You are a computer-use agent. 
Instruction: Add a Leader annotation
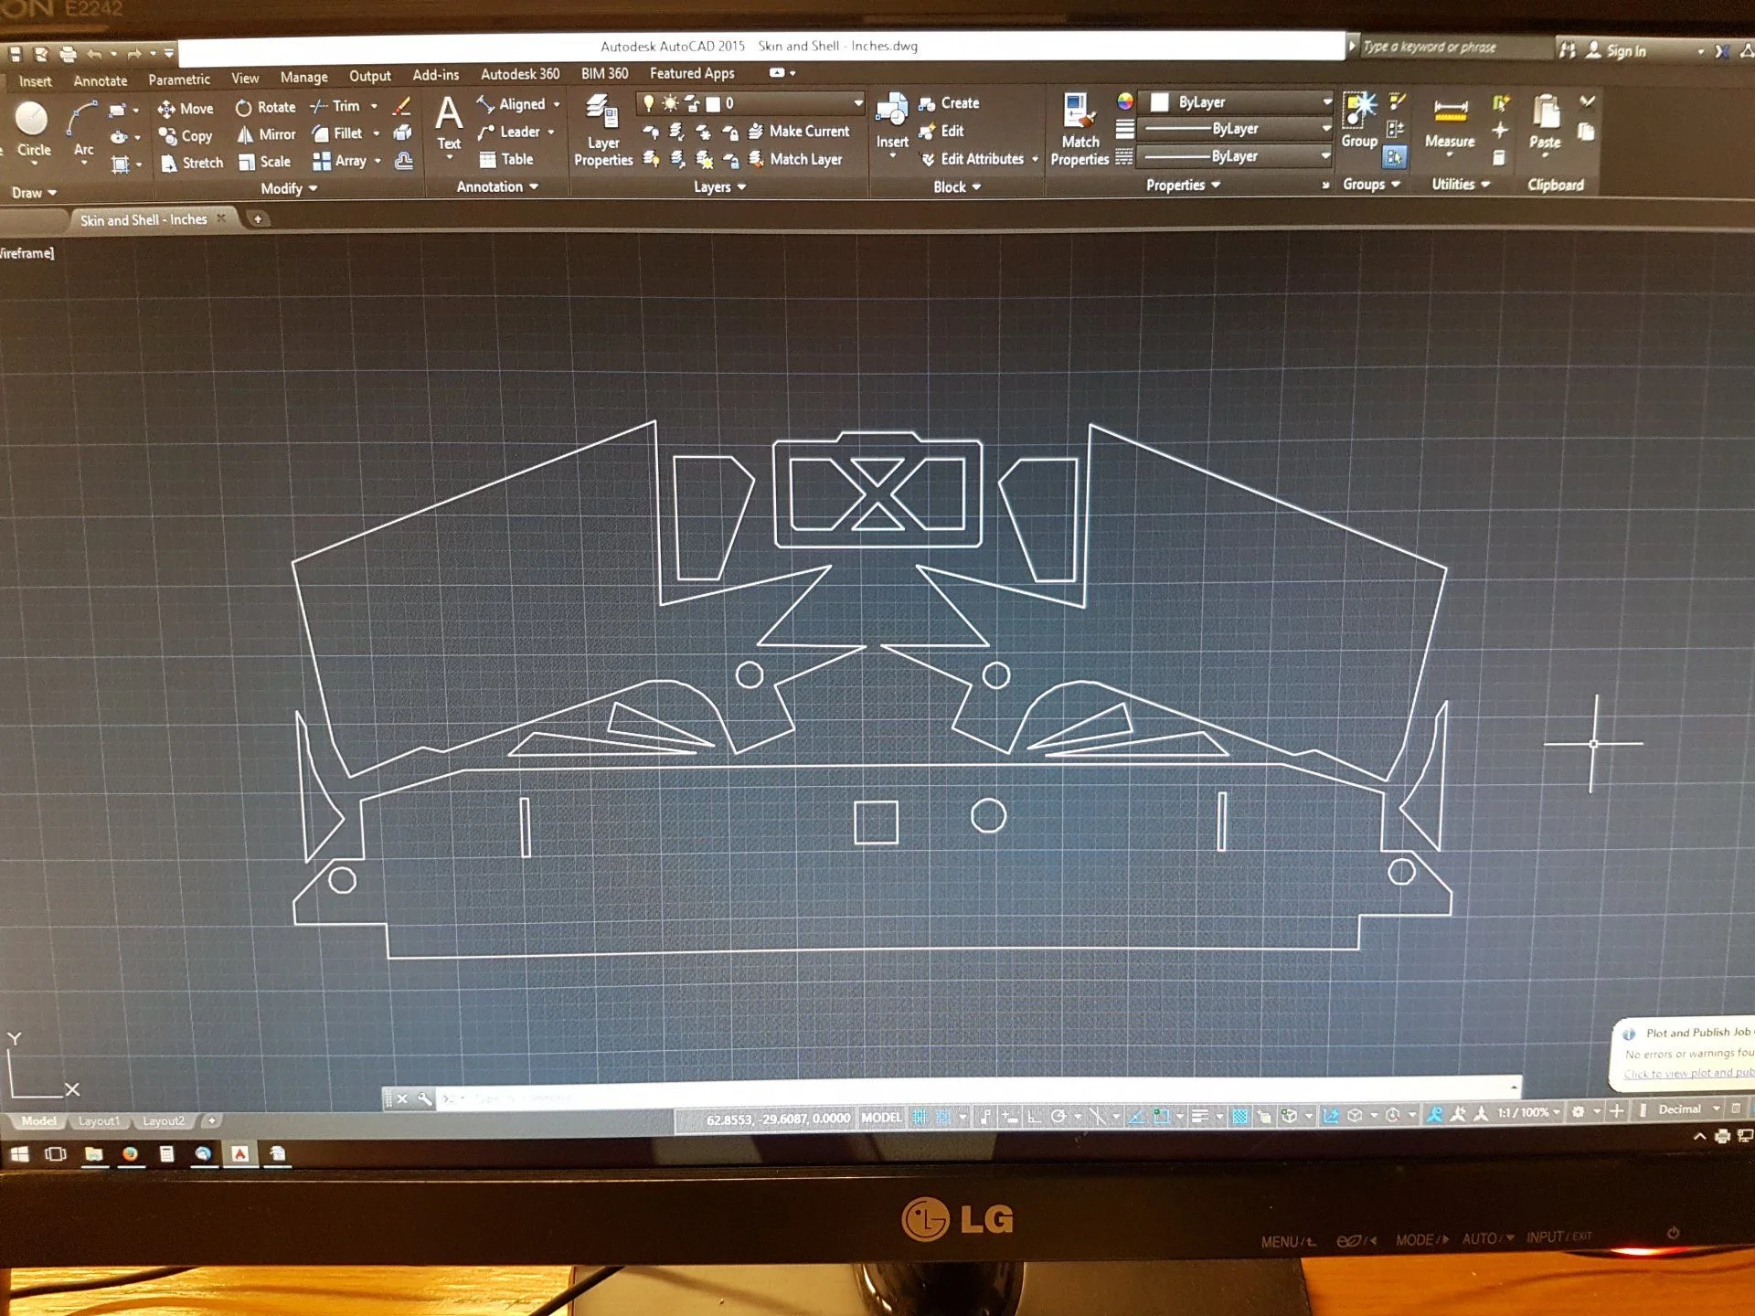tap(509, 132)
